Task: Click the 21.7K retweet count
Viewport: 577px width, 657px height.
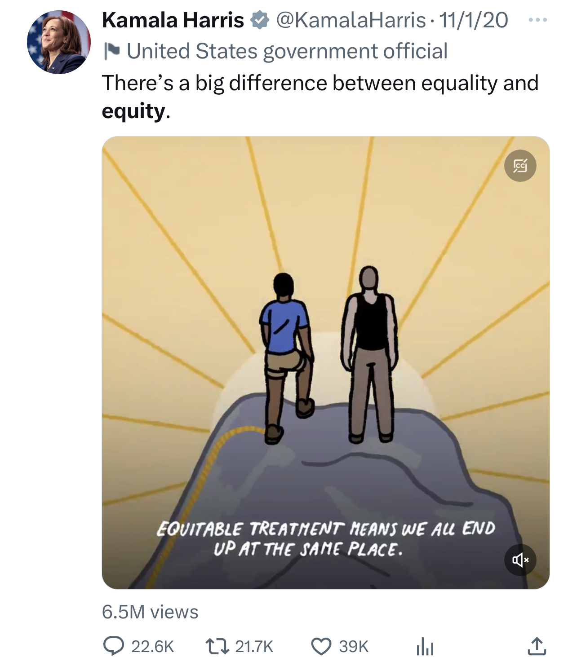Action: pyautogui.click(x=254, y=646)
